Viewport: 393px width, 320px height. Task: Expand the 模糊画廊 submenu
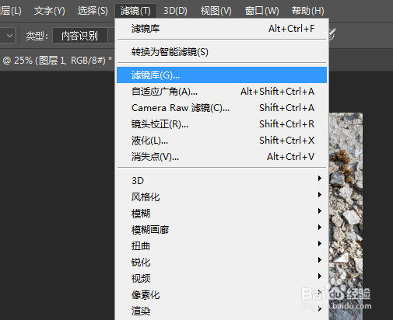coord(222,230)
